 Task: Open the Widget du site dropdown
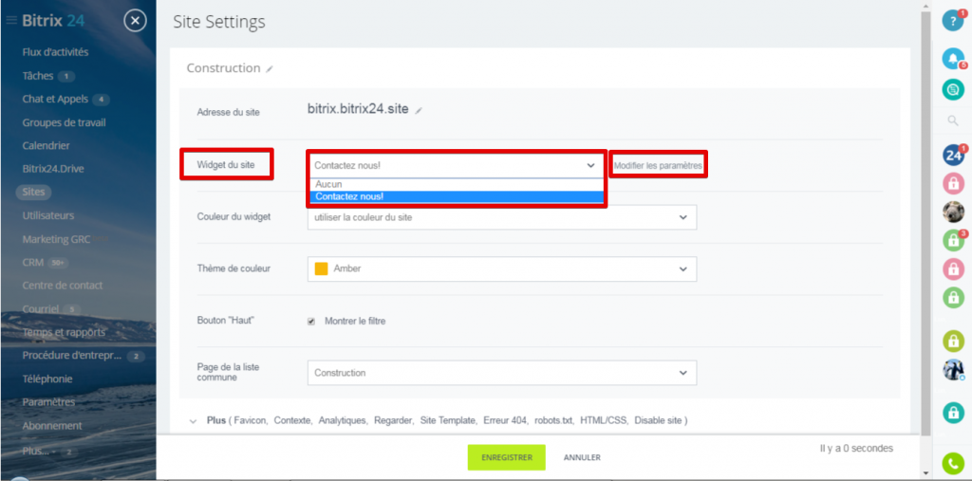[x=455, y=165]
